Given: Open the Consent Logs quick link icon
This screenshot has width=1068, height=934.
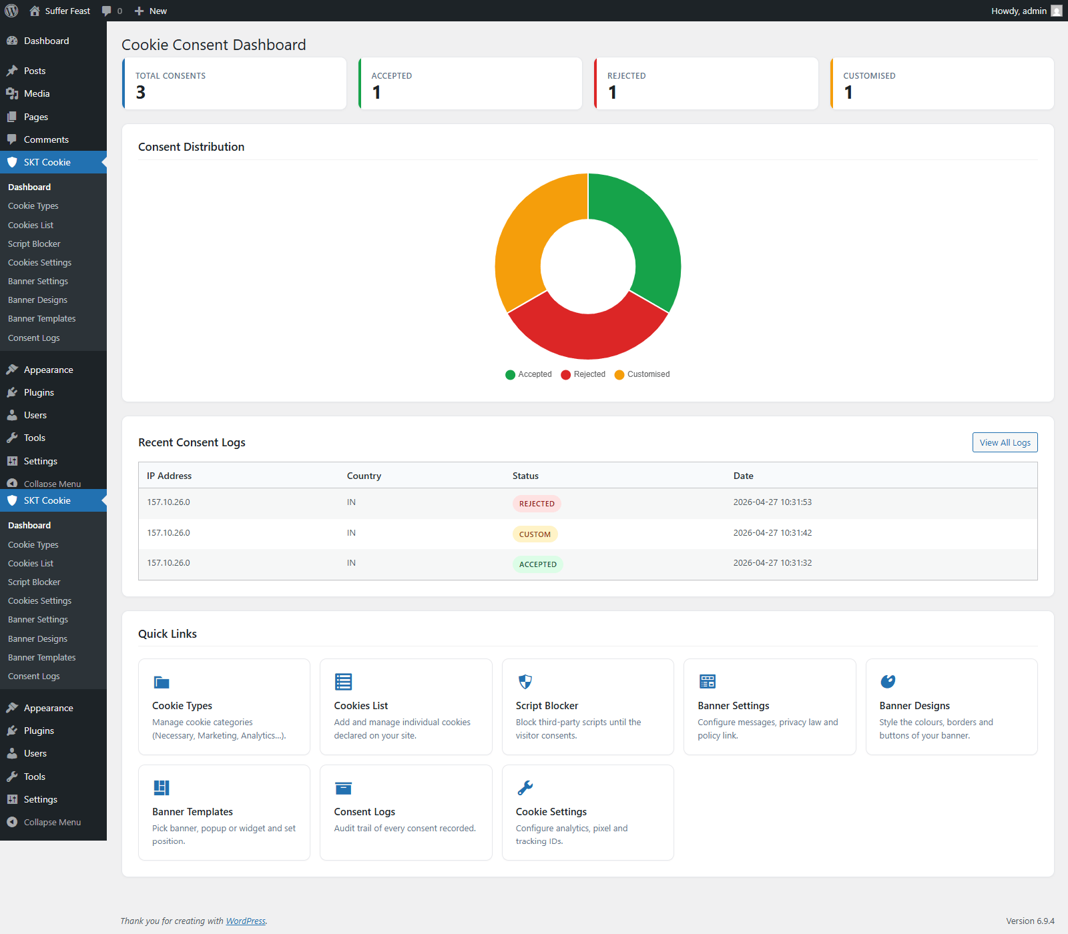Looking at the screenshot, I should [343, 788].
